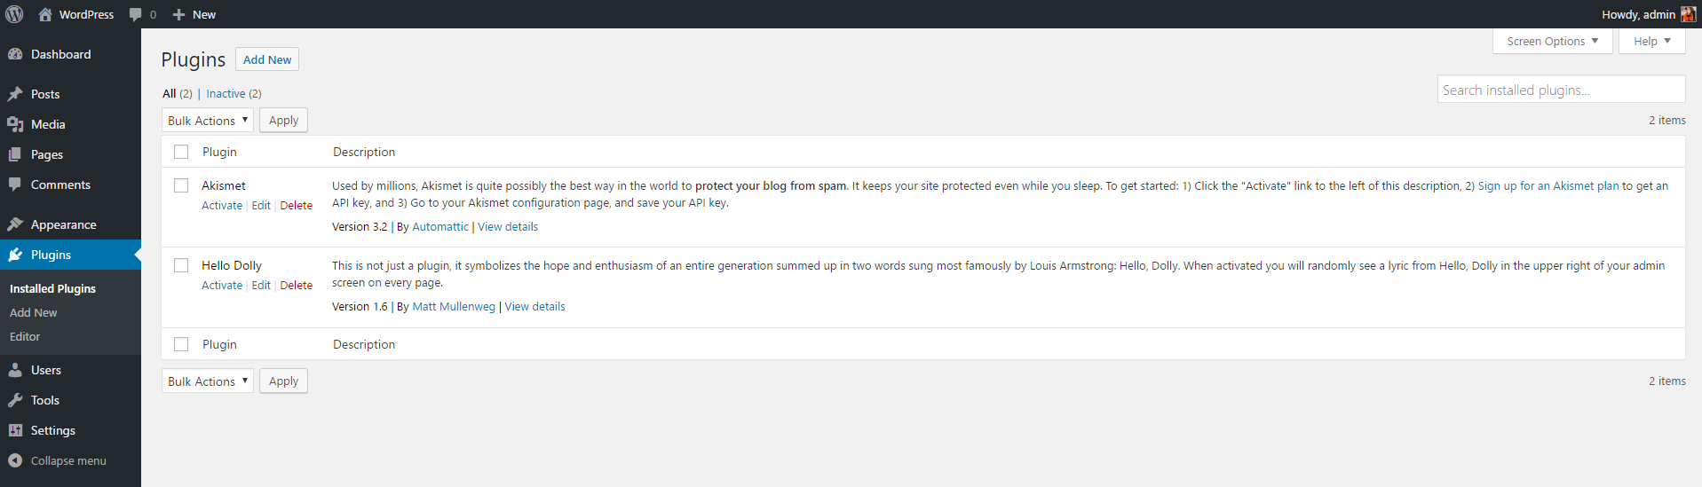
Task: Check the Akismet plugin checkbox
Action: (x=181, y=185)
